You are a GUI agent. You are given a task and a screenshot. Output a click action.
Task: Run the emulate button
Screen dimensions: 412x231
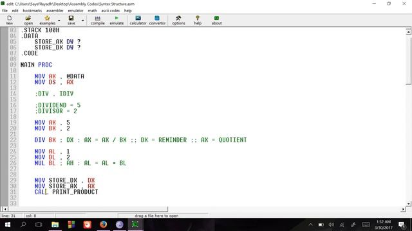point(117,20)
